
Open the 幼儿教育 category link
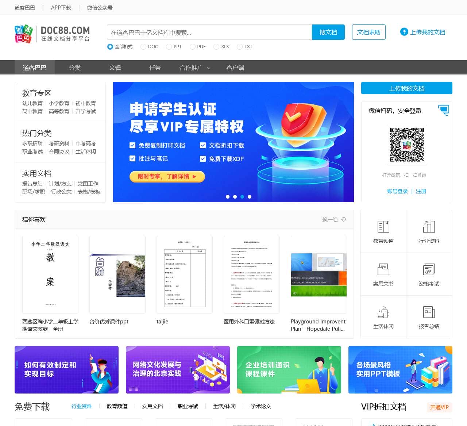[32, 103]
